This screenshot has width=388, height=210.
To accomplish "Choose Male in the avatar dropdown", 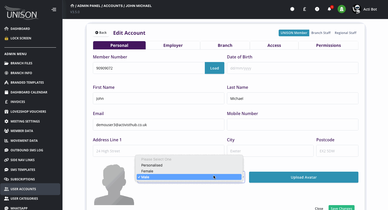I will tap(189, 177).
